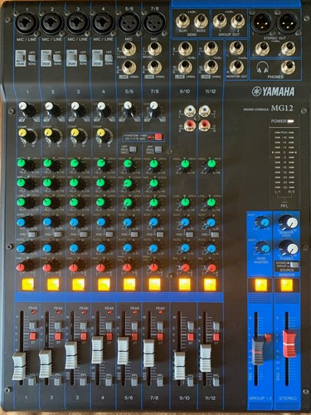Push the channel 1 AUX1 PRE button
This screenshot has width=311, height=415.
point(32,235)
